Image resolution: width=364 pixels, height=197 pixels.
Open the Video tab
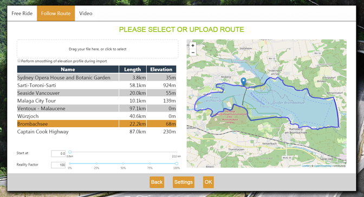[x=86, y=14]
